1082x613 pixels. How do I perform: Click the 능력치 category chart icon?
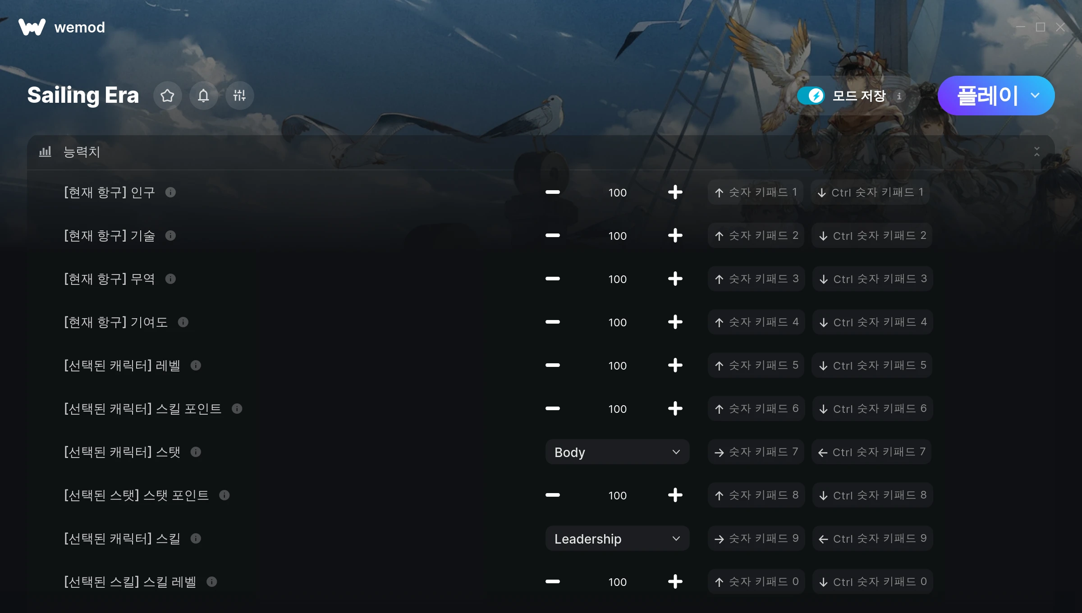click(45, 151)
